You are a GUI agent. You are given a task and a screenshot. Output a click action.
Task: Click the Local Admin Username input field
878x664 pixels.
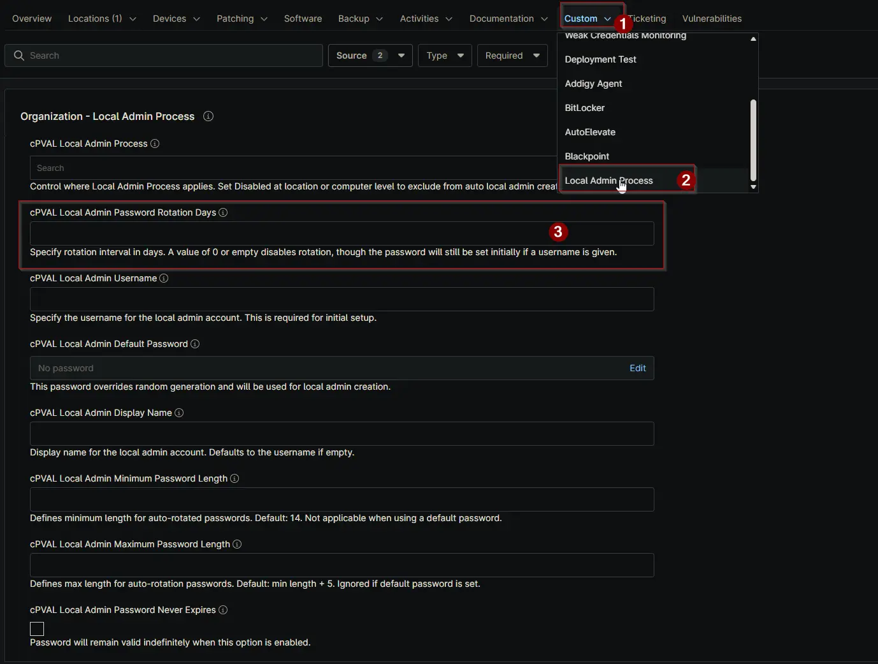(342, 299)
